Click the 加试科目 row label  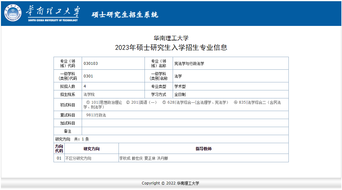pos(67,123)
